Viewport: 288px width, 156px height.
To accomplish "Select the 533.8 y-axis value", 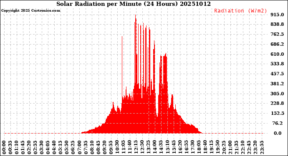I will point(277,64).
